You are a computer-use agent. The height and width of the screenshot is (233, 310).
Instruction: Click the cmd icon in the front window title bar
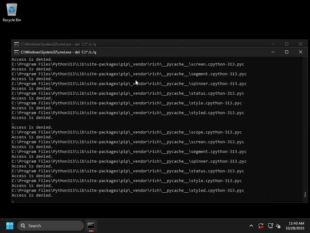17,52
